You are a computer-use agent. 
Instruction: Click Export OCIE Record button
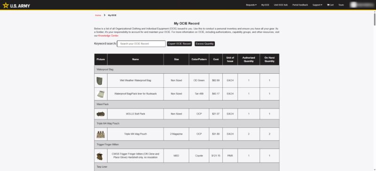coord(180,44)
